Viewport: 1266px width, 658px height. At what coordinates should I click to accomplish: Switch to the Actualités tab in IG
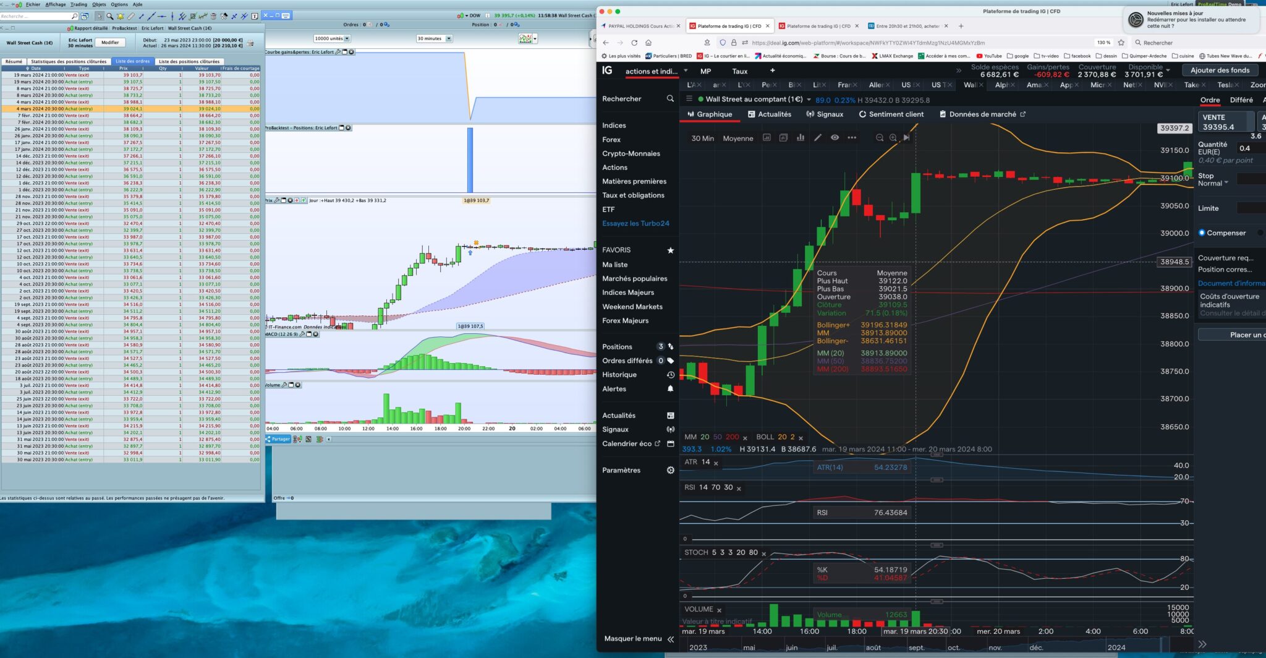769,114
